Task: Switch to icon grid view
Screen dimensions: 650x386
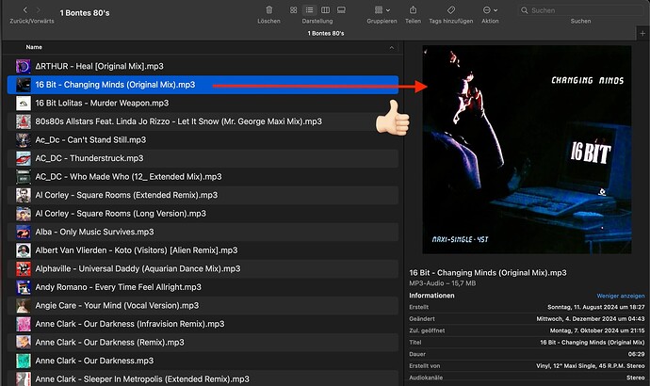Action: (x=294, y=10)
